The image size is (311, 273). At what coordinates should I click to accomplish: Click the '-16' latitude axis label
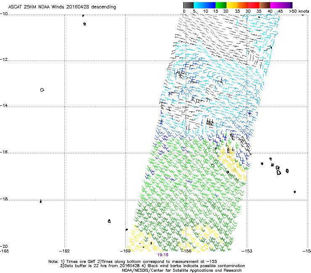click(x=4, y=152)
